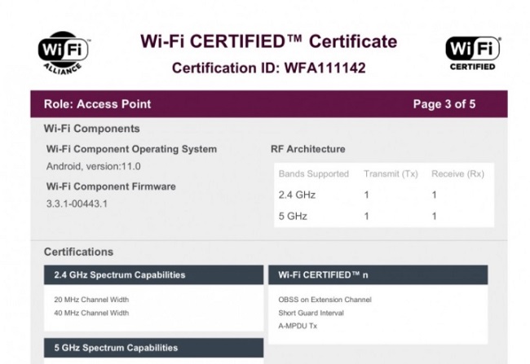530x364 pixels.
Task: Click the Transmit value for 2.4 GHz
Action: click(366, 195)
